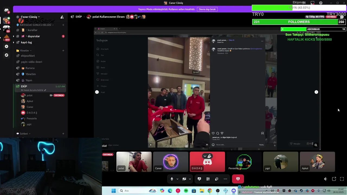
Task: Open Discord direct messages home icon
Action: click(7, 10)
